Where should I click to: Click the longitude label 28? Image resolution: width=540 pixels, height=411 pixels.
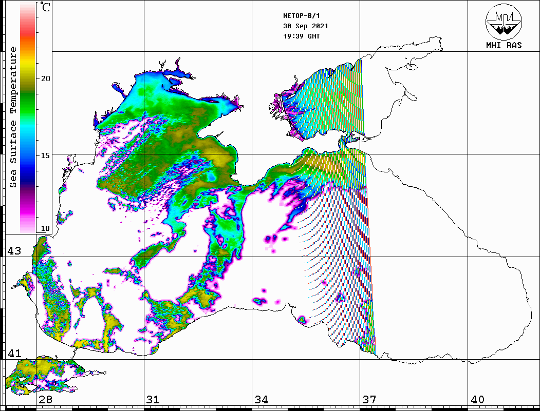(45, 400)
